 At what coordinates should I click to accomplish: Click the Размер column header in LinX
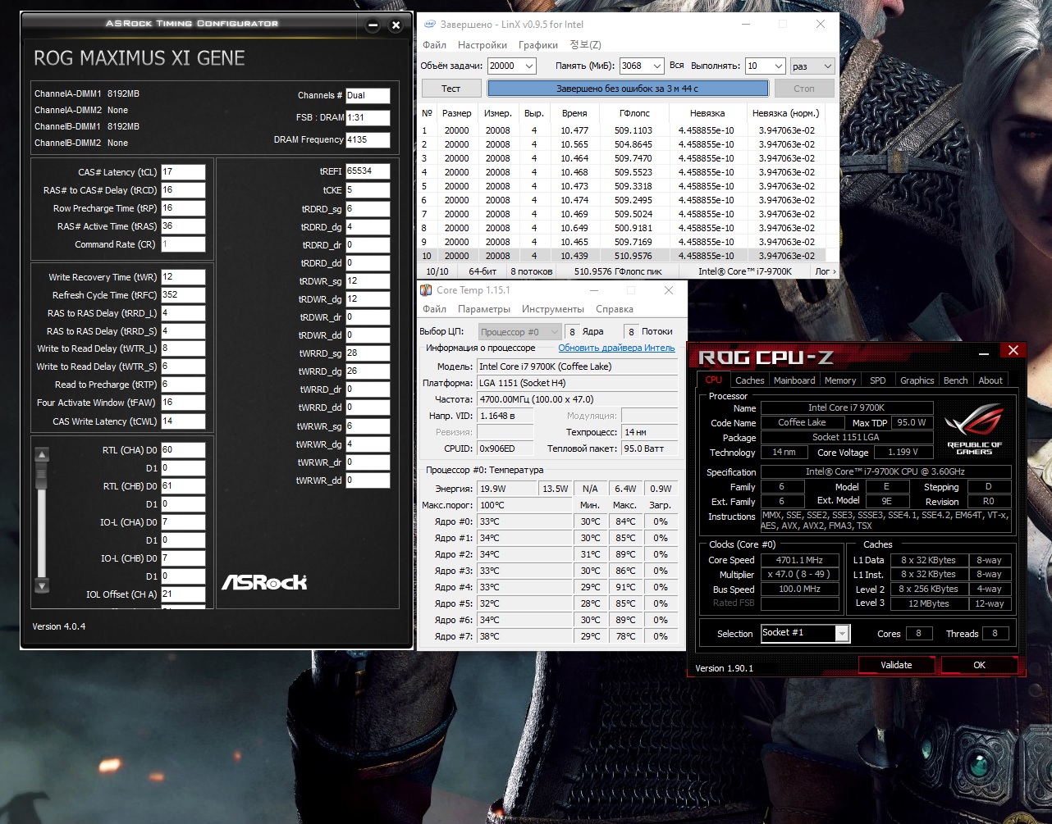[456, 113]
